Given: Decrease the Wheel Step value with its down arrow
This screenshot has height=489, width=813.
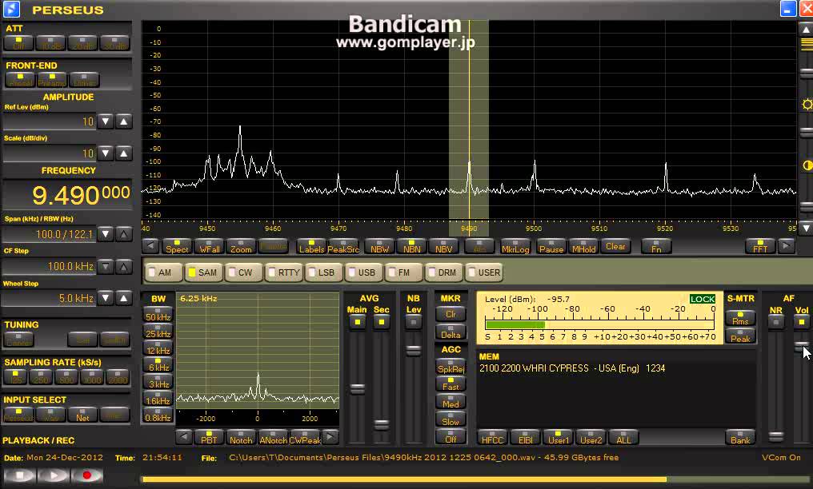Looking at the screenshot, I should pyautogui.click(x=106, y=298).
